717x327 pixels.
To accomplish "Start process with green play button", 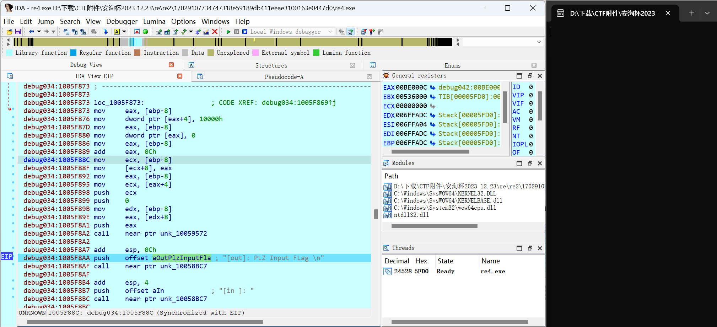I will (x=228, y=32).
